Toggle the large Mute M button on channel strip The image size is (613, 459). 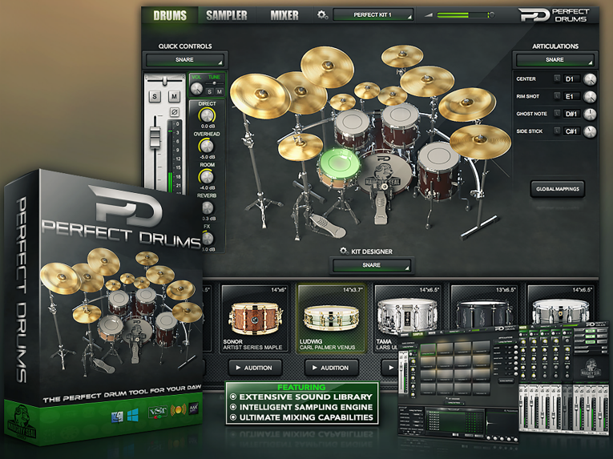tap(174, 96)
